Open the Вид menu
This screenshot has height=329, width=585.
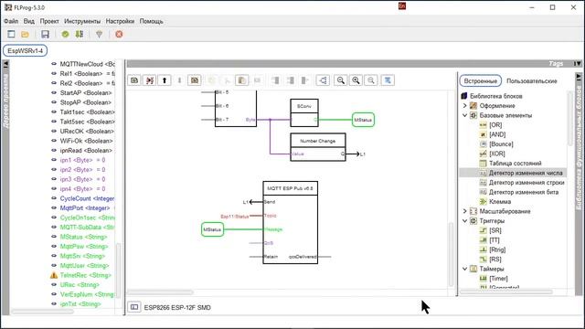[x=28, y=21]
